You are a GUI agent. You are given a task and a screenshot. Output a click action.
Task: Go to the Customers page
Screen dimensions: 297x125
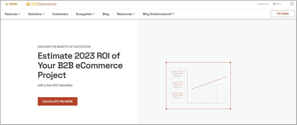tap(60, 14)
